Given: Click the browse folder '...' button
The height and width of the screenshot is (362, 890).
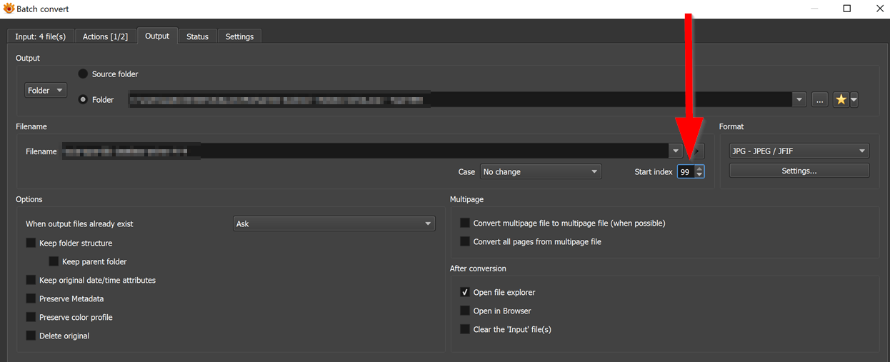Looking at the screenshot, I should coord(819,100).
